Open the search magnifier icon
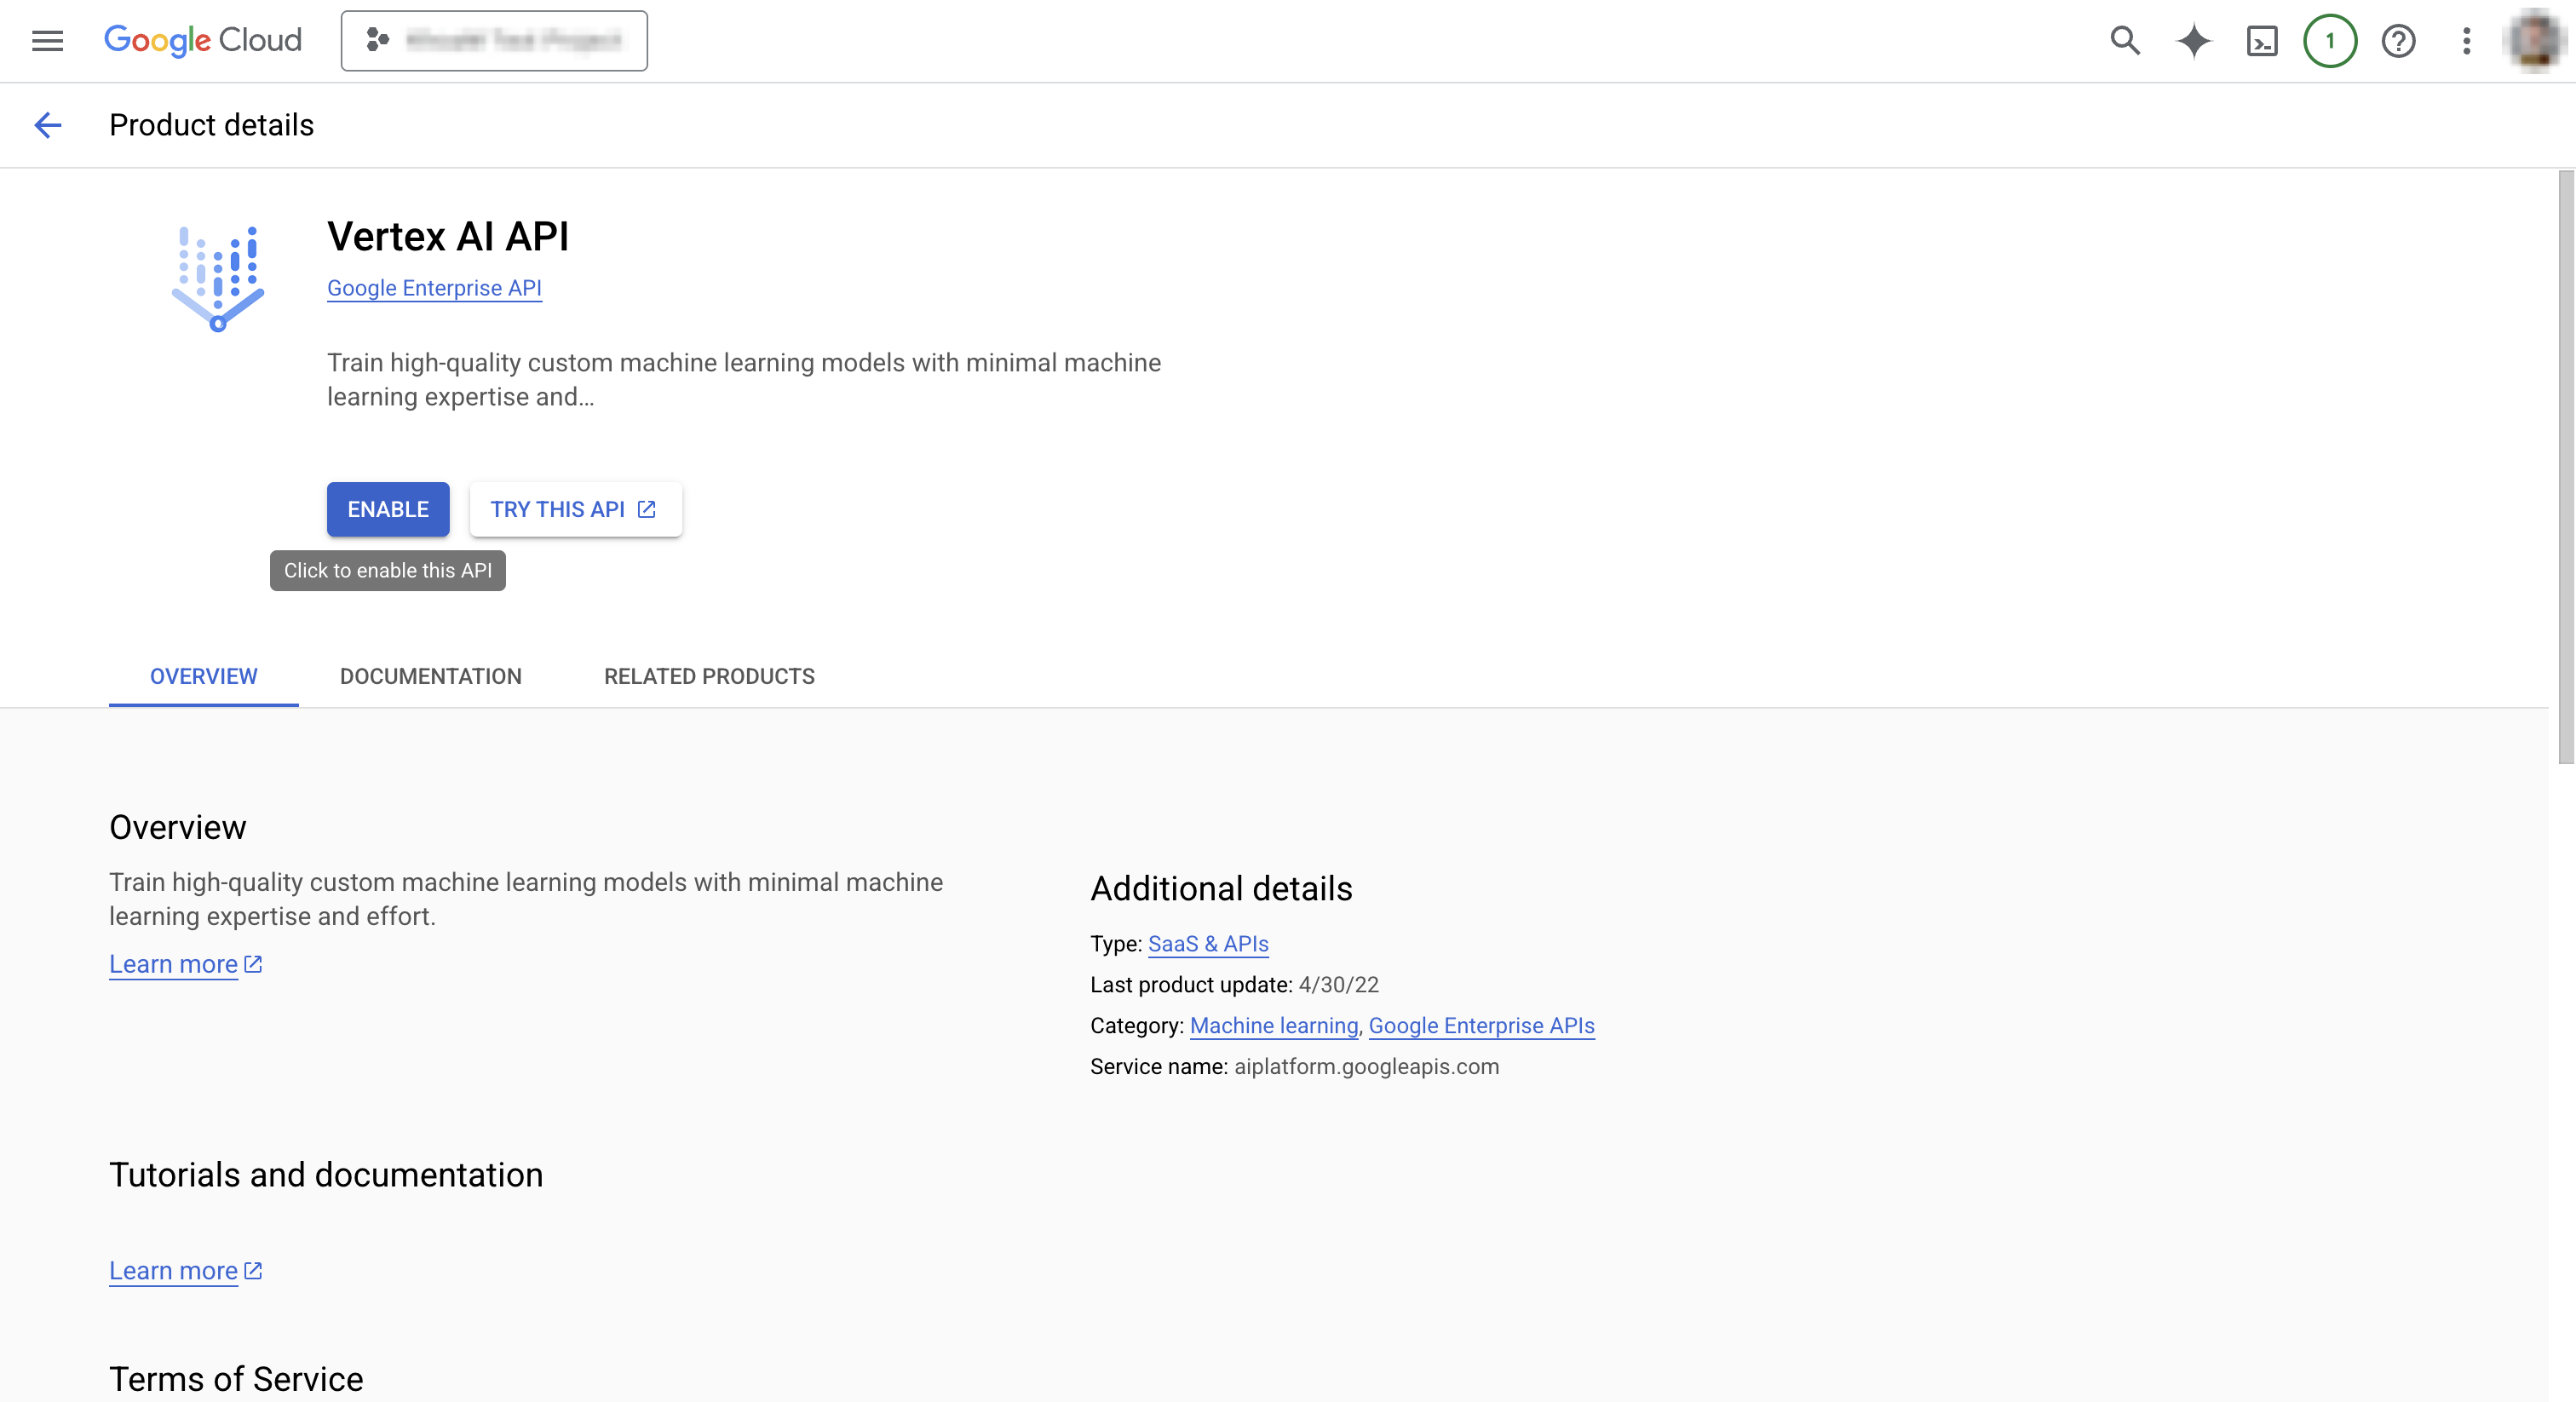This screenshot has height=1402, width=2576. (x=2125, y=41)
